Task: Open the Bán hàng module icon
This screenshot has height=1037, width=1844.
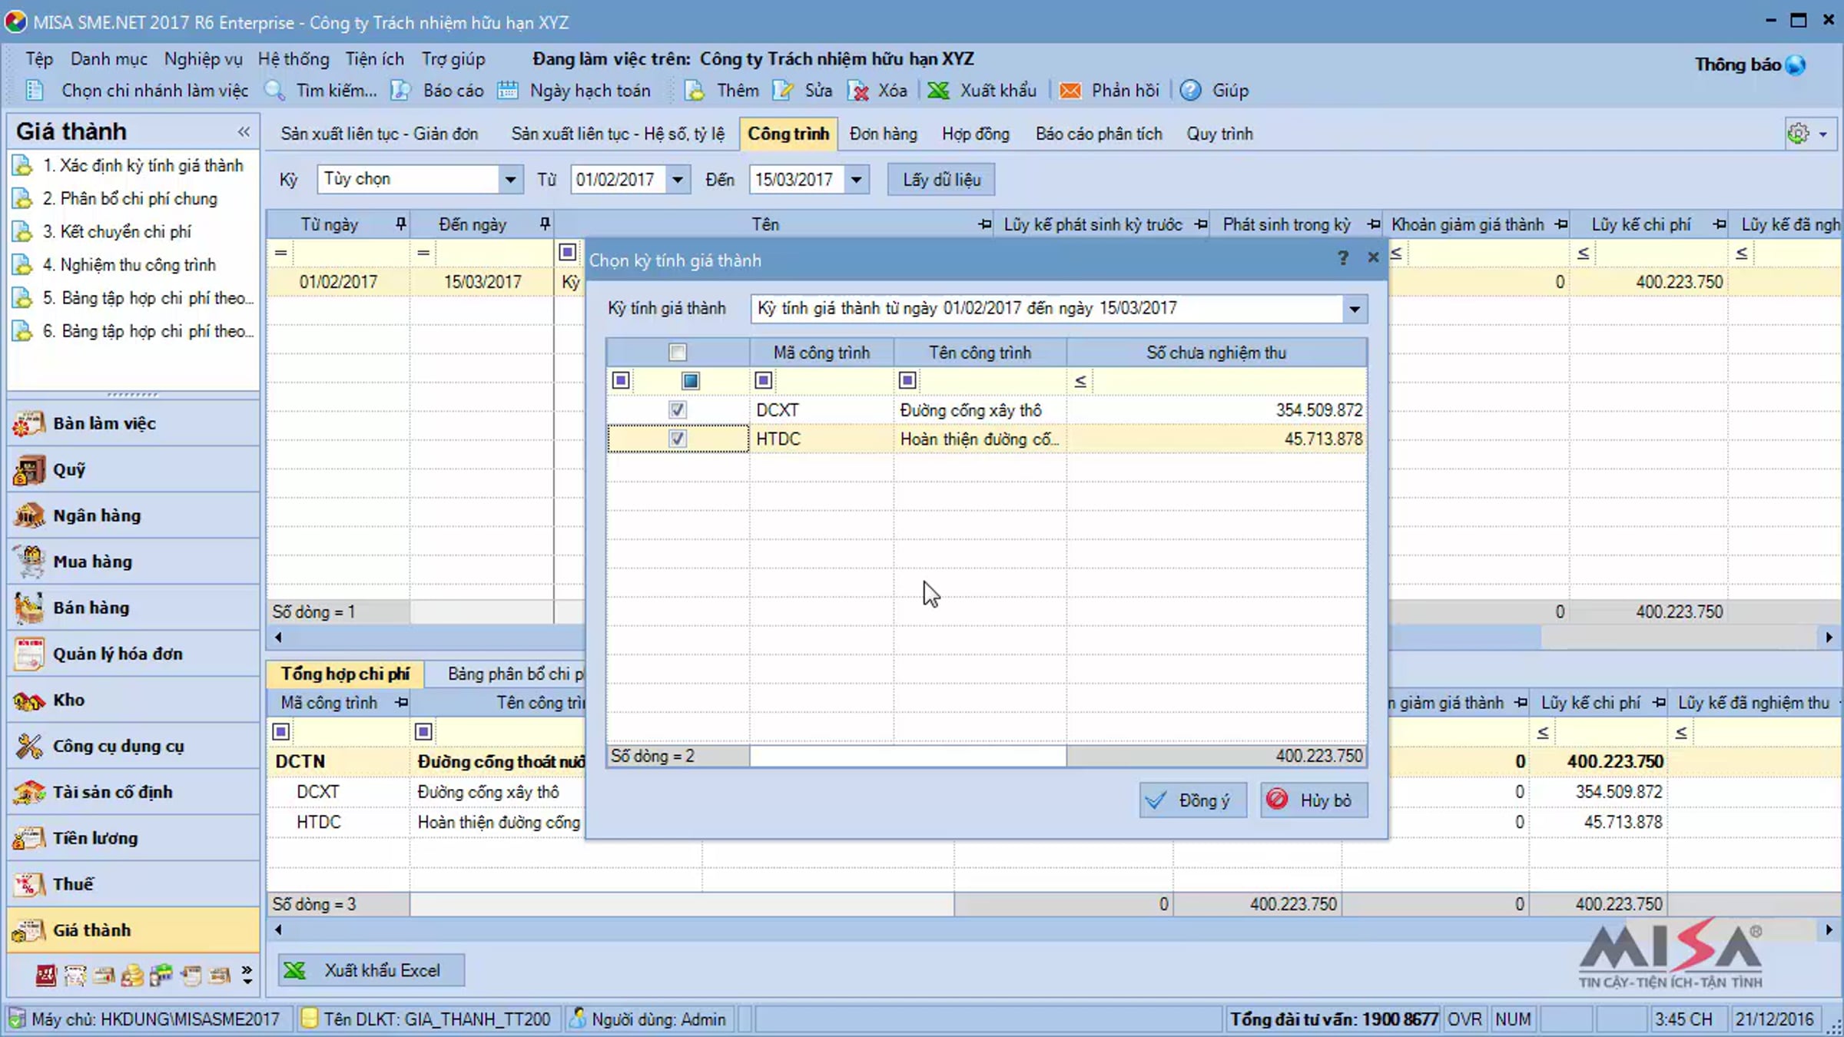Action: point(29,608)
